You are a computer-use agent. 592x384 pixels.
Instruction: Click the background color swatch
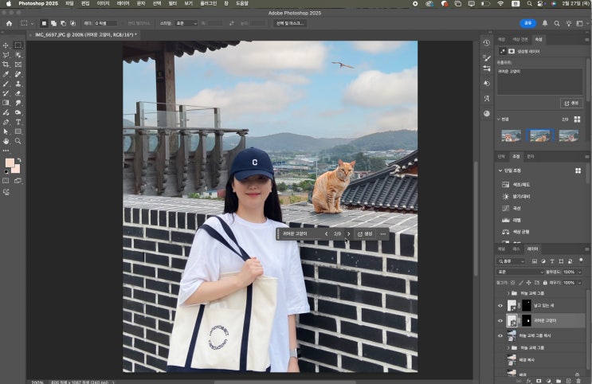[16, 169]
